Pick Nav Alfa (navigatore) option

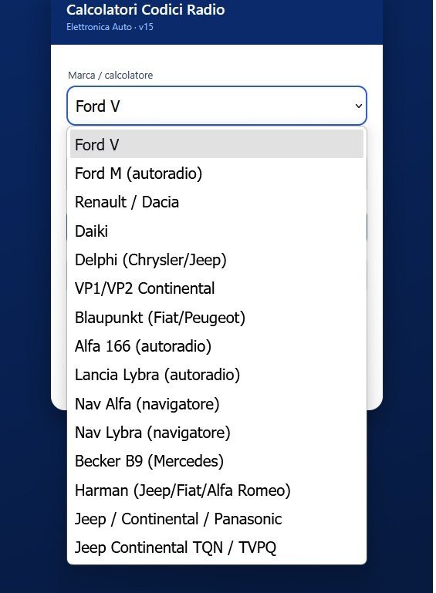pos(217,403)
